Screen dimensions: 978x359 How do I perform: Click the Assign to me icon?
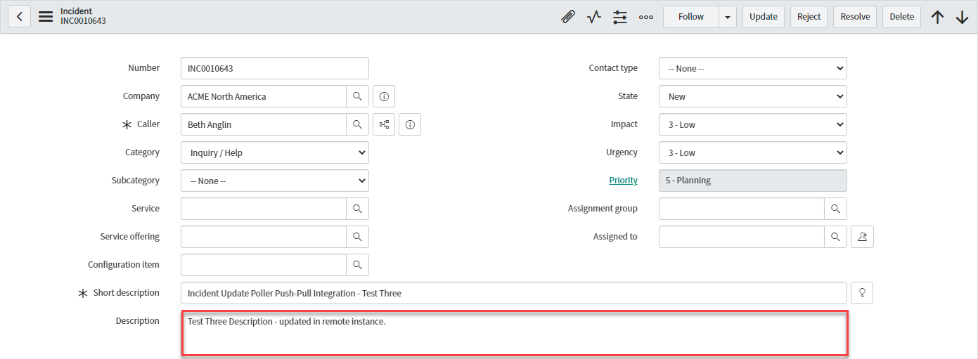862,237
